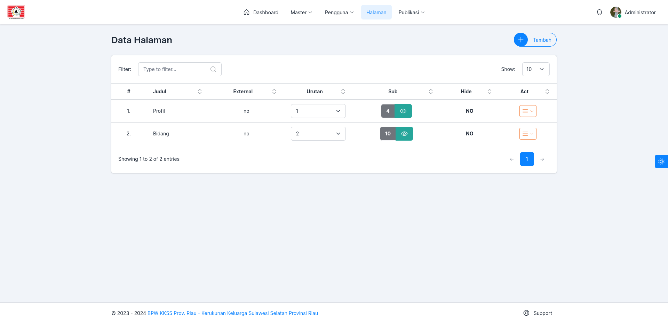Viewport: 668px width, 323px height.
Task: Open the Support lifebuoy icon
Action: (x=526, y=313)
